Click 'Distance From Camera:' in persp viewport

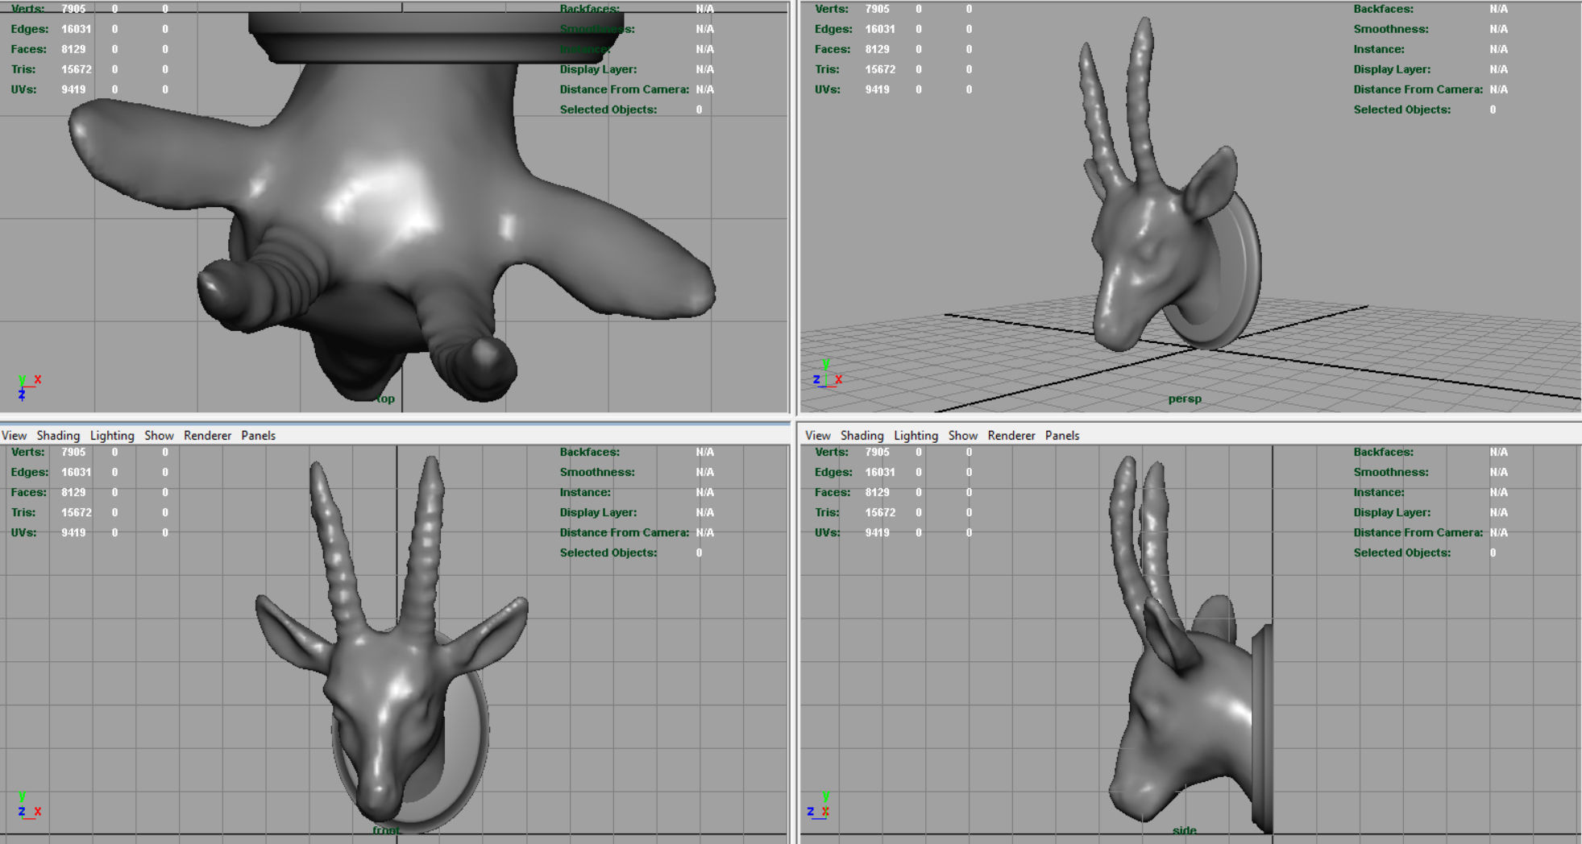[x=1418, y=89]
